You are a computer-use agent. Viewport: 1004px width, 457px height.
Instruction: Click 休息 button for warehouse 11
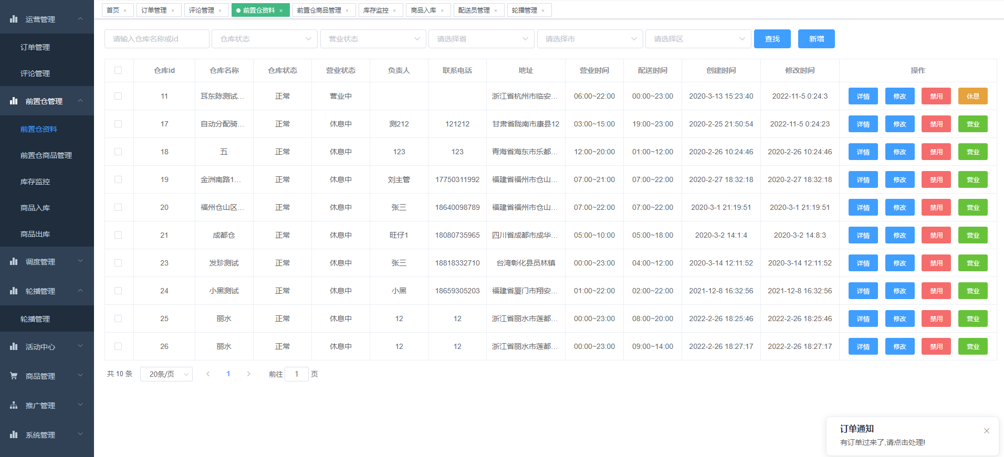point(972,96)
